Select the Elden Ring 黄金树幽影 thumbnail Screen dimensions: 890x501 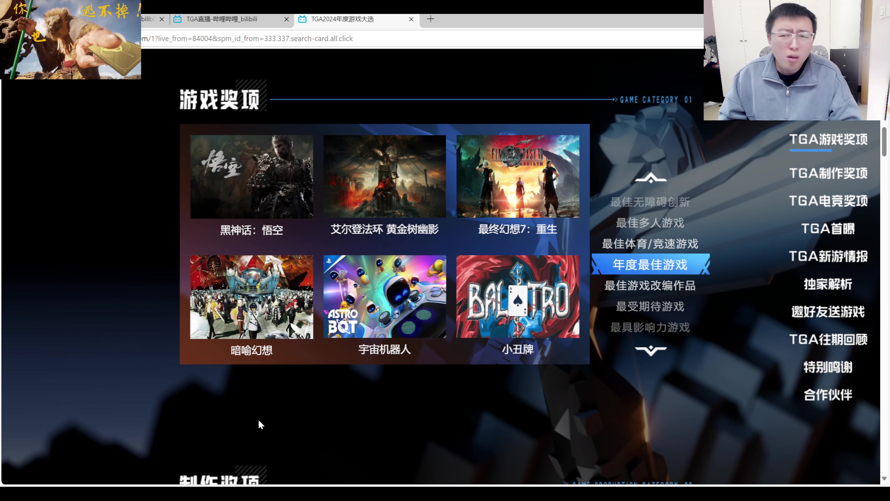pyautogui.click(x=385, y=176)
